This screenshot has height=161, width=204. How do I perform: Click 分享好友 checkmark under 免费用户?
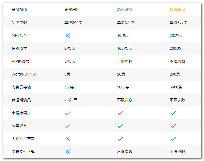pyautogui.click(x=68, y=126)
